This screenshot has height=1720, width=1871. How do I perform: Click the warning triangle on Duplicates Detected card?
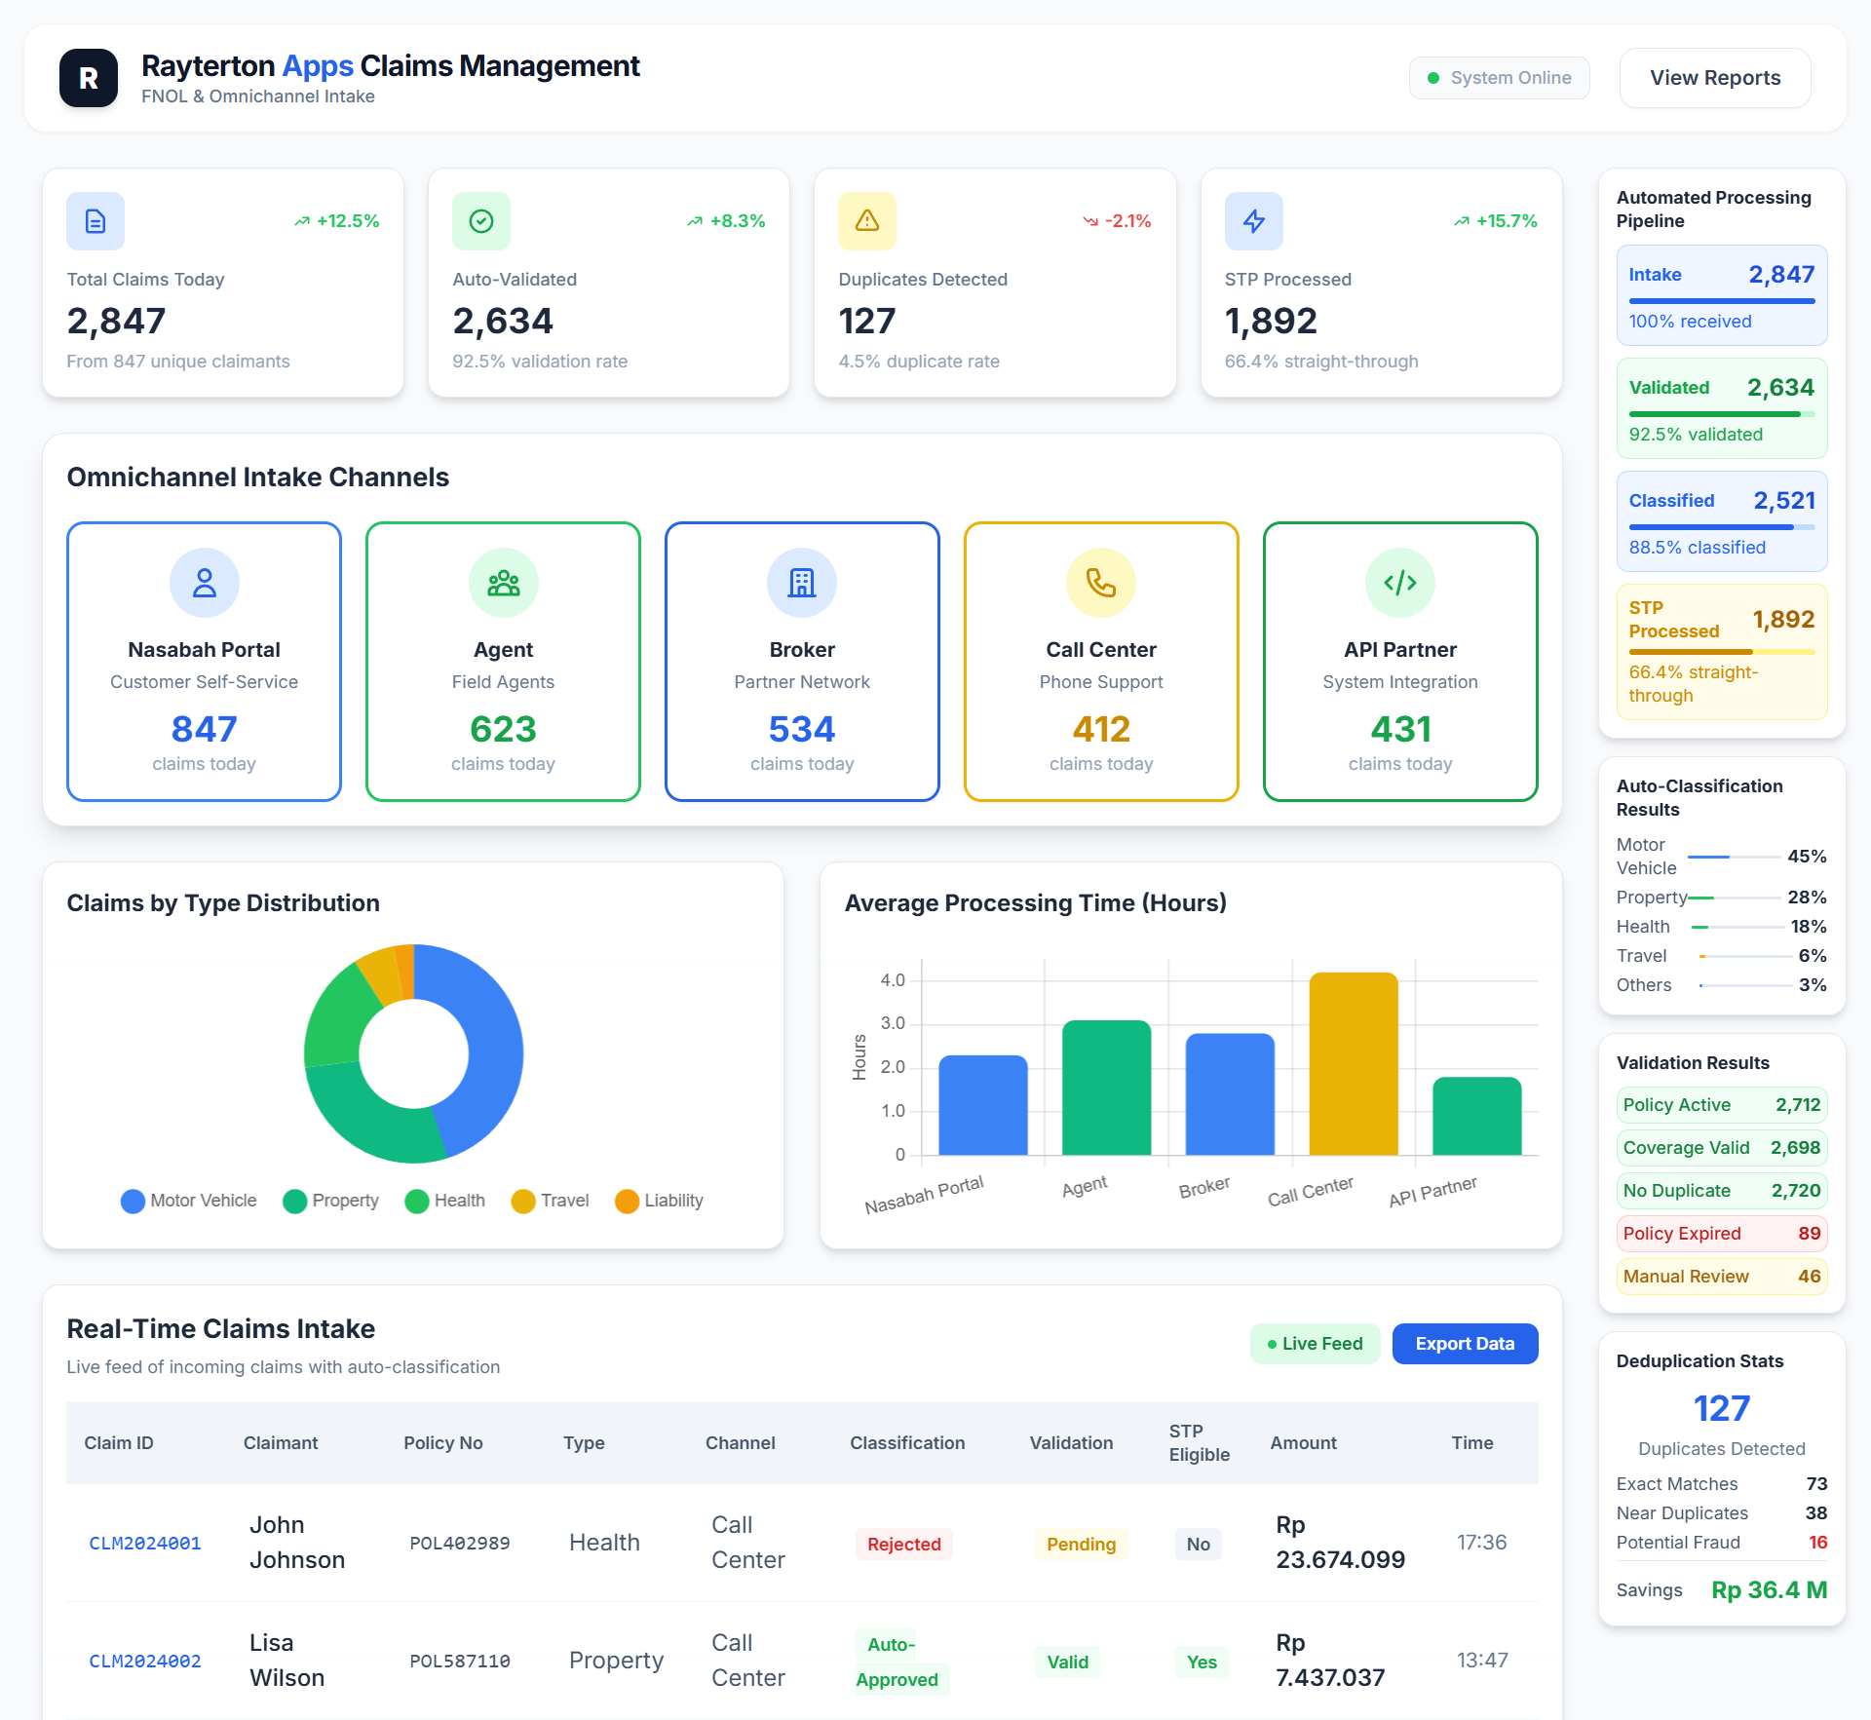(x=867, y=221)
